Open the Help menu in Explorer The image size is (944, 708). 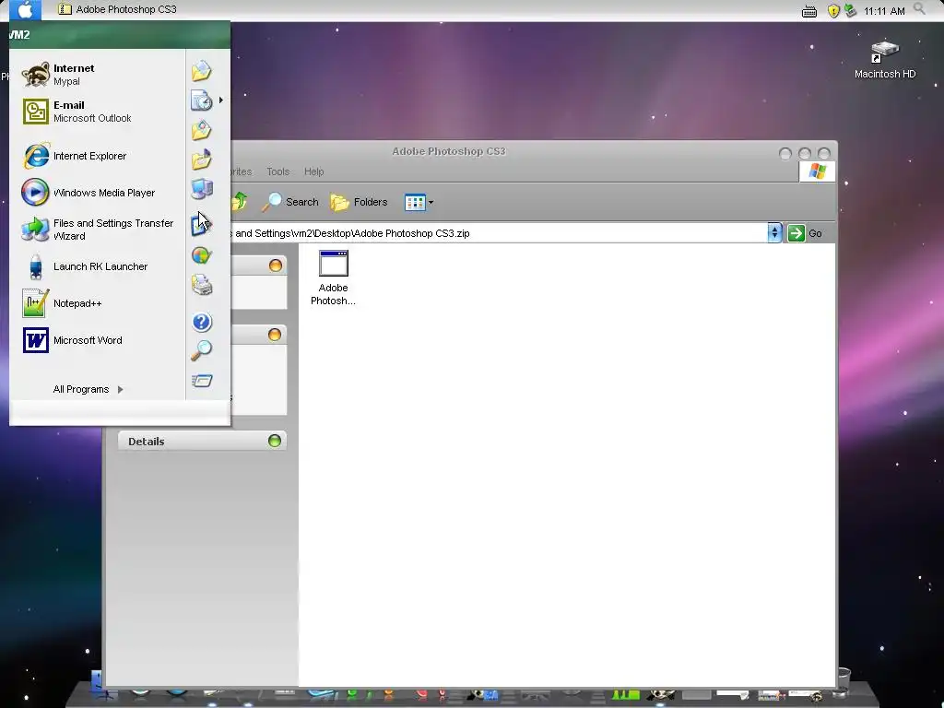coord(313,171)
